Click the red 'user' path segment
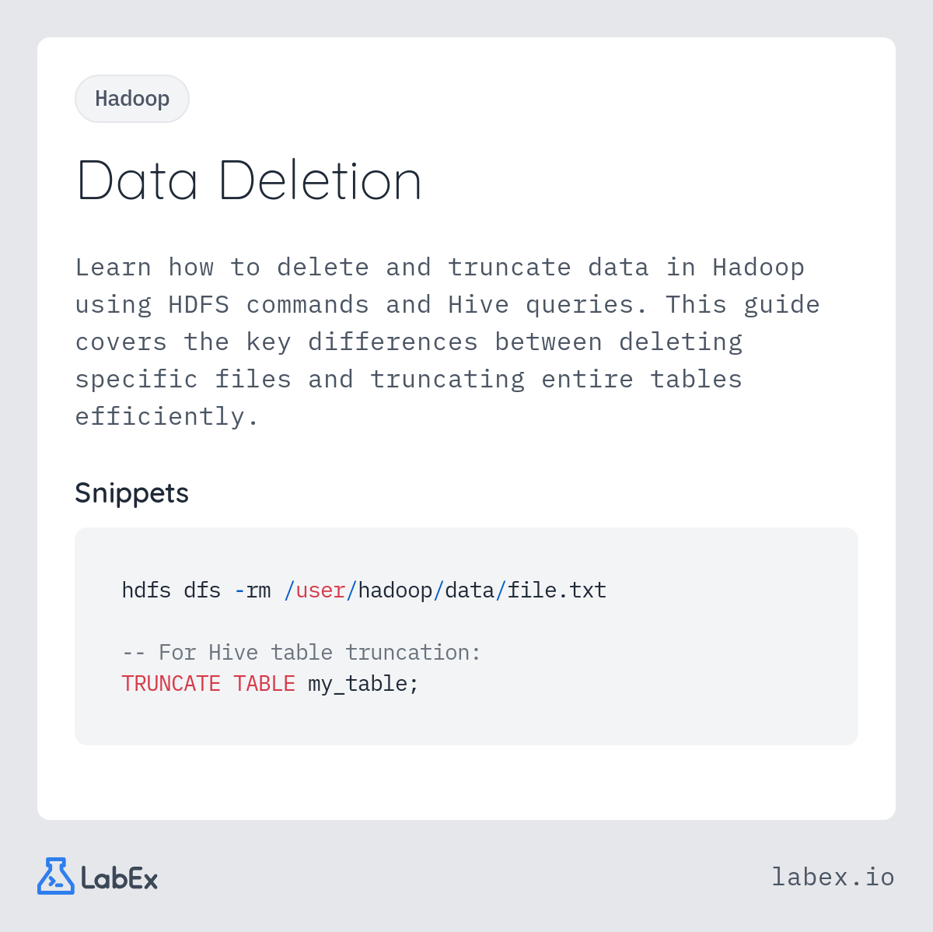Screen dimensions: 933x932 [x=320, y=591]
